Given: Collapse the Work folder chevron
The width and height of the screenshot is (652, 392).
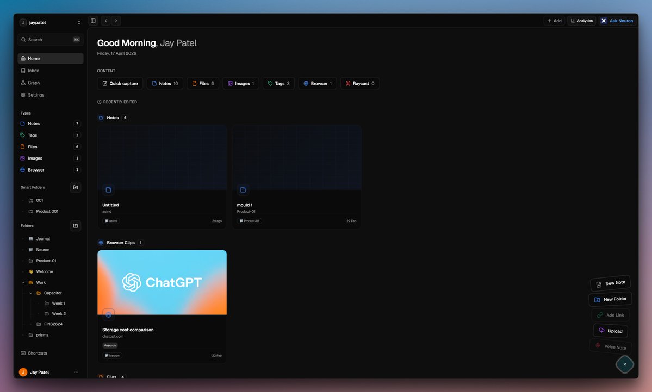Looking at the screenshot, I should coord(23,283).
